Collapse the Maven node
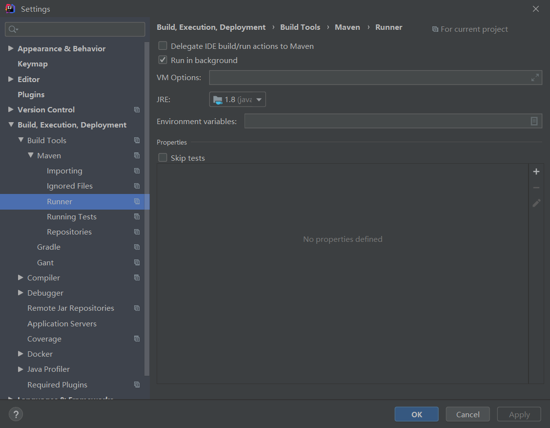Image resolution: width=550 pixels, height=428 pixels. coord(31,155)
